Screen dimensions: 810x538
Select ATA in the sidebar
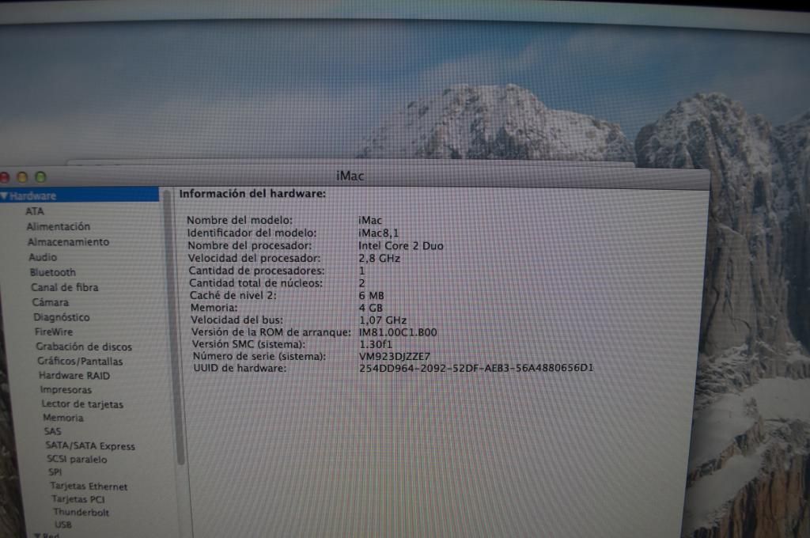click(x=35, y=211)
